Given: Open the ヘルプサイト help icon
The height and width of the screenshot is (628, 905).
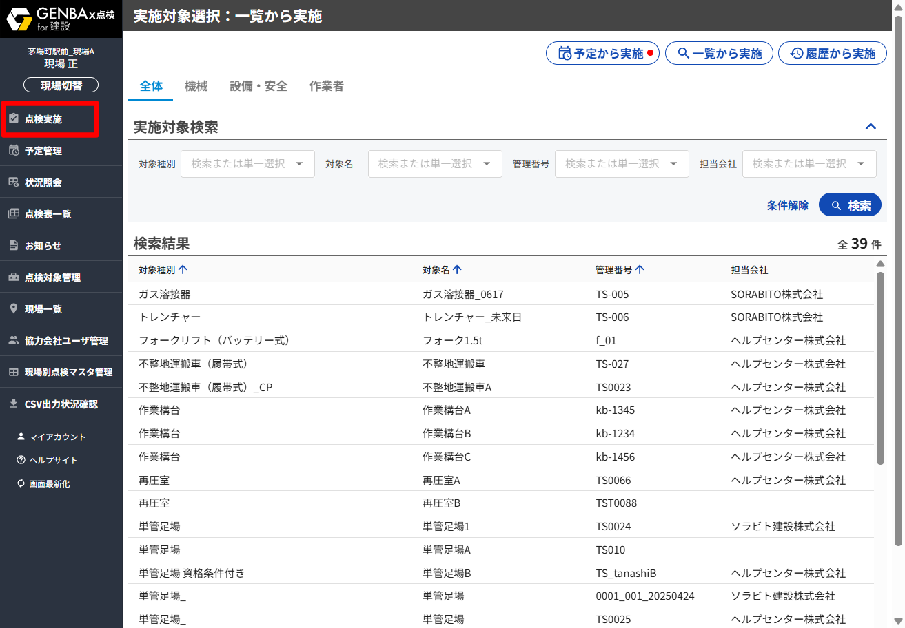Looking at the screenshot, I should (x=21, y=461).
